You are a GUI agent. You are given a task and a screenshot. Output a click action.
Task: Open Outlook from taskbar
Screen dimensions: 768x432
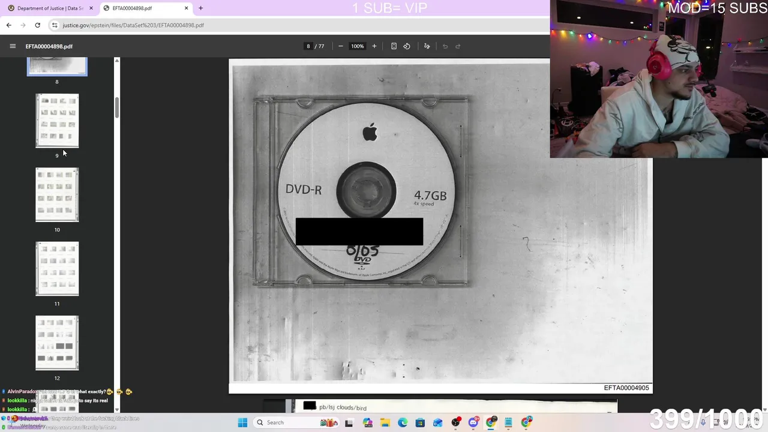pyautogui.click(x=438, y=422)
